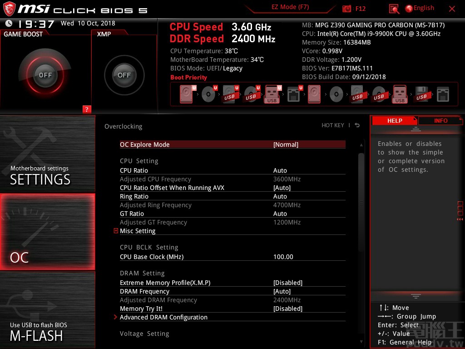Screen dimensions: 465x349
Task: Select the UEFI network boot device icon
Action: pos(294,94)
